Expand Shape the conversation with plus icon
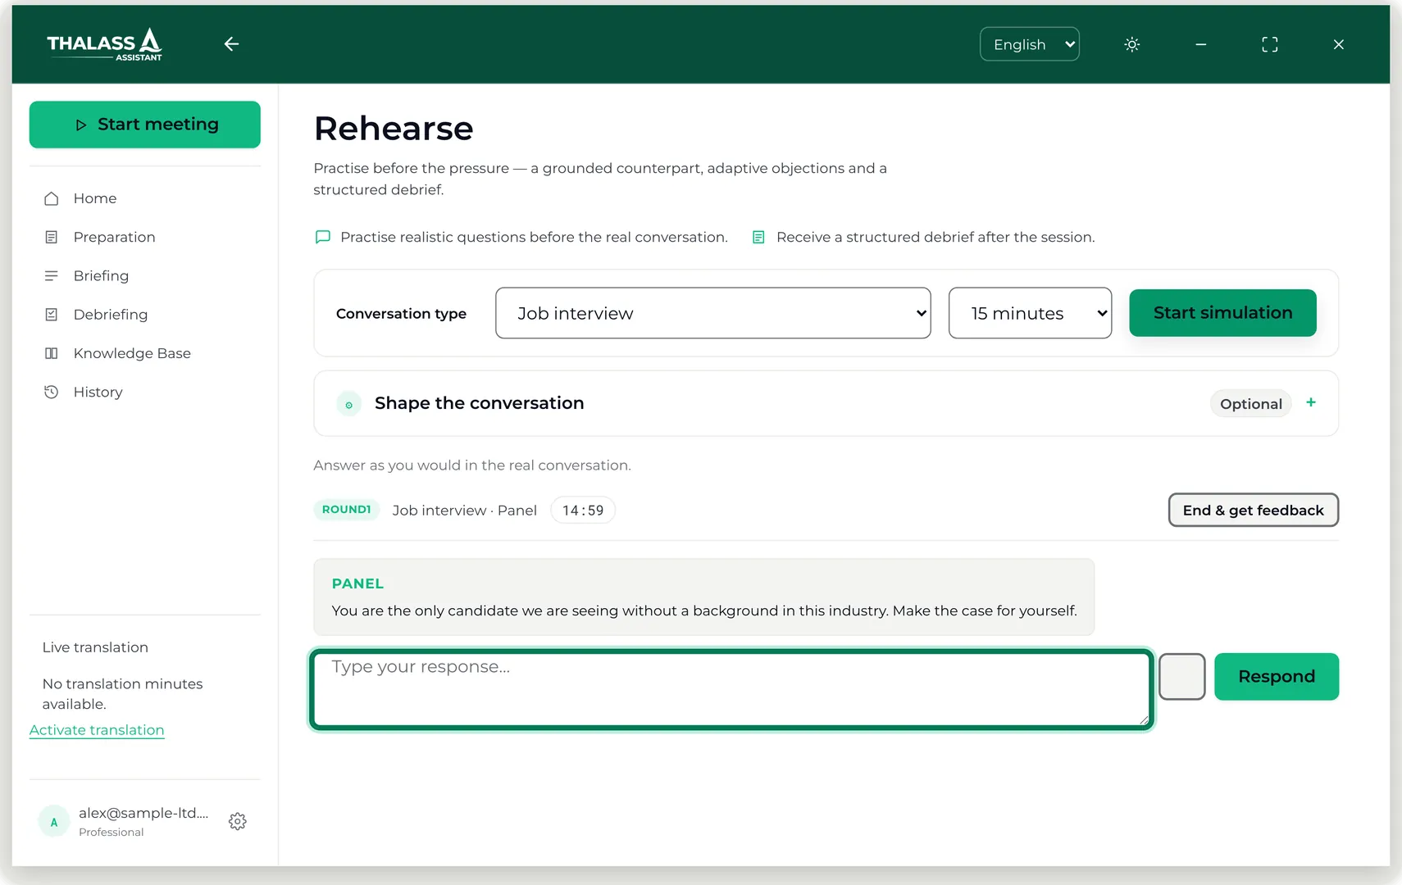This screenshot has height=885, width=1402. tap(1311, 402)
